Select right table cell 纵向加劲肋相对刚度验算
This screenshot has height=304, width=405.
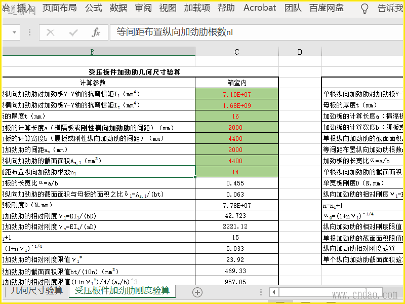[x=362, y=248]
